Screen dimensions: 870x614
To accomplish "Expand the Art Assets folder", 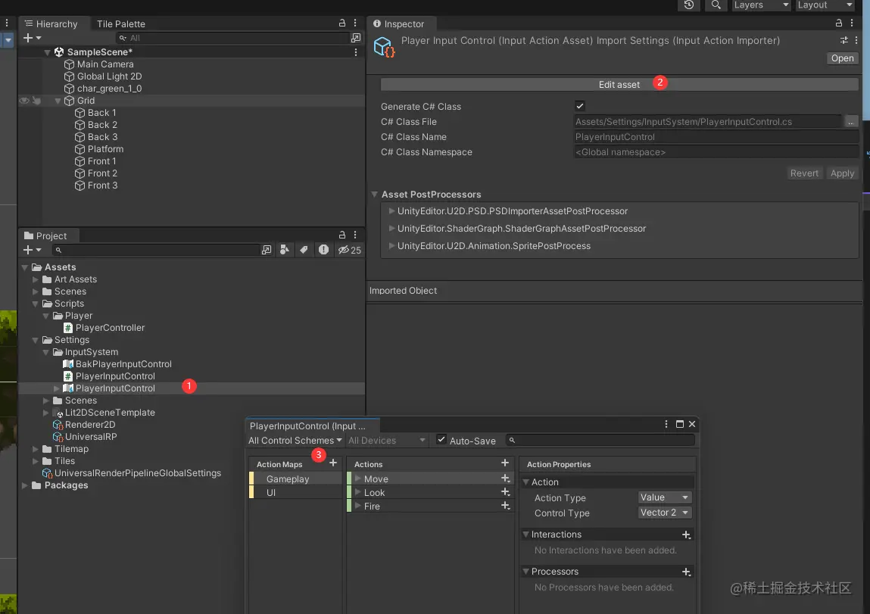I will (36, 279).
